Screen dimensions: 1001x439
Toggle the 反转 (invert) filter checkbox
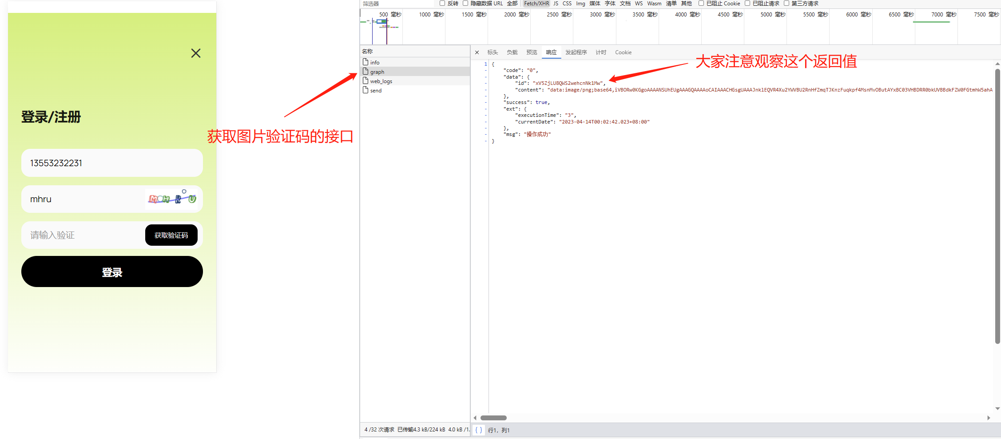click(x=442, y=3)
